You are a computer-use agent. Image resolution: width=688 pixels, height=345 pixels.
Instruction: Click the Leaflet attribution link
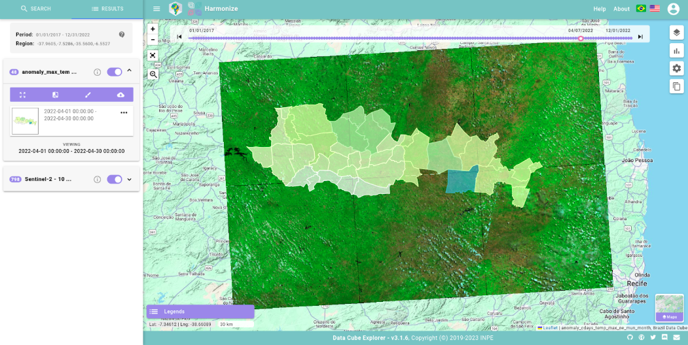pos(549,328)
